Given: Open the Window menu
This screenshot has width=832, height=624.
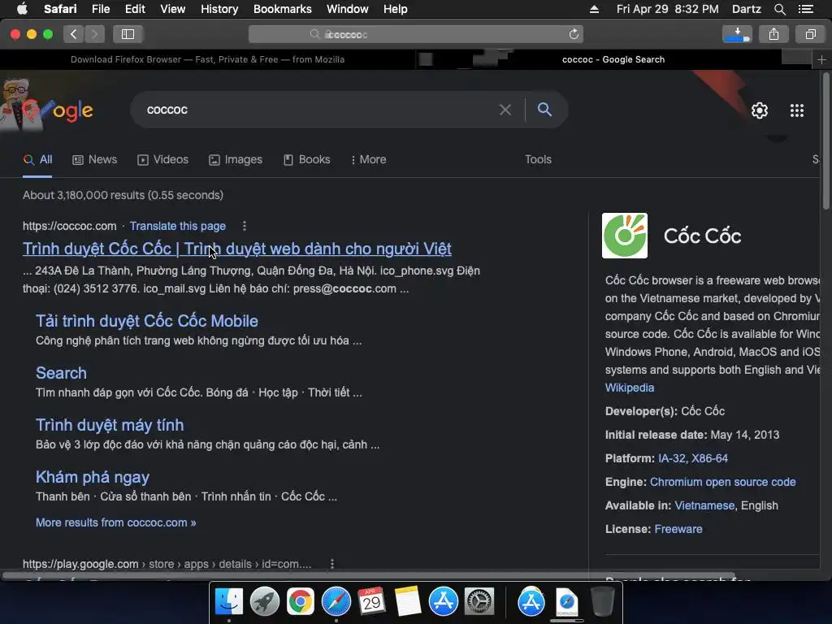Looking at the screenshot, I should tap(347, 9).
